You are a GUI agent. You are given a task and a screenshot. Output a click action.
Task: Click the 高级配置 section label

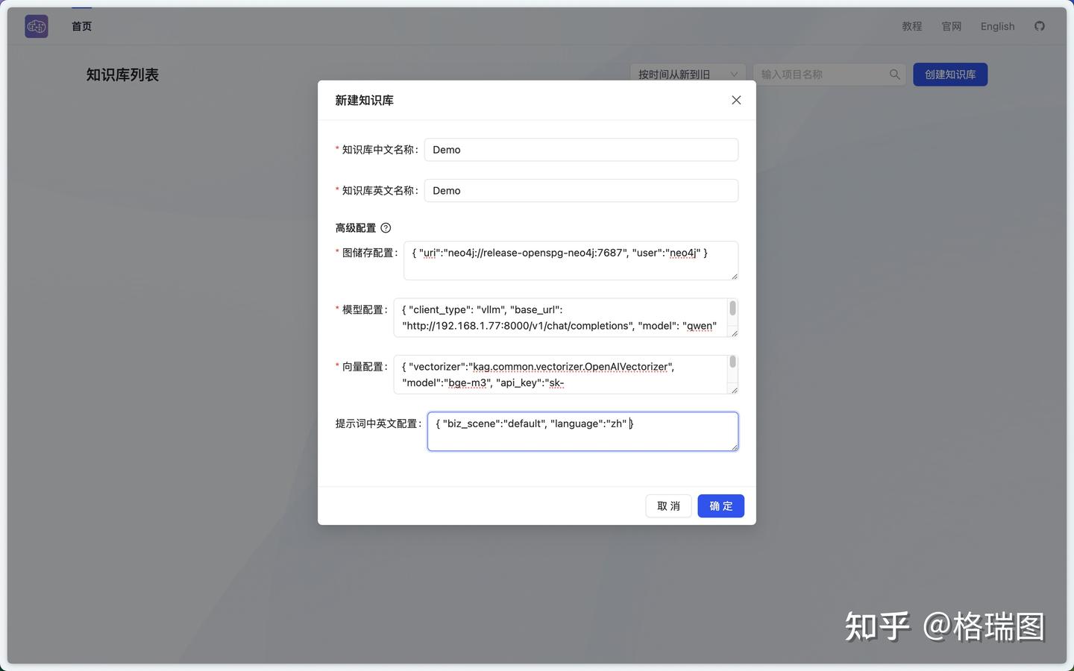click(356, 228)
